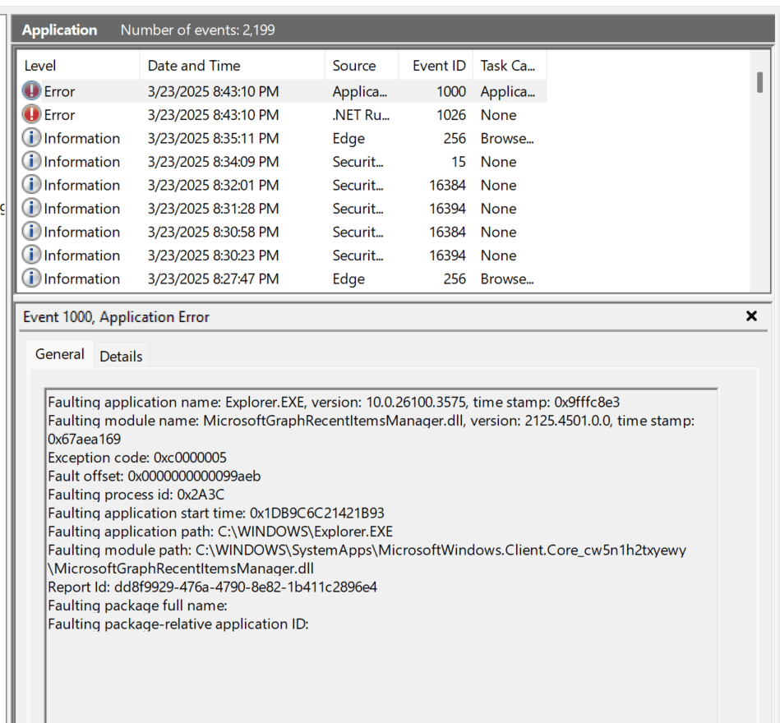Click error icon of Event 1026 row
780x723 pixels.
(31, 114)
